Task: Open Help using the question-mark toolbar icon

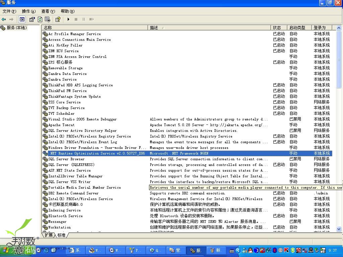Action: 58,19
